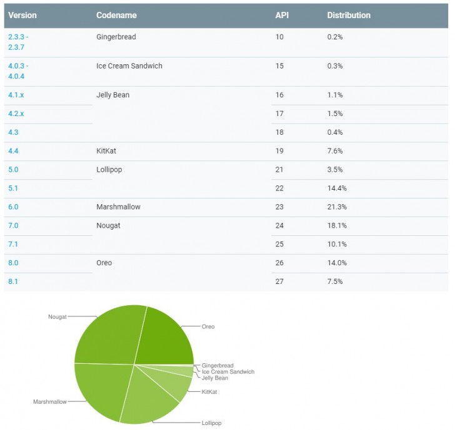455x430 pixels.
Task: Select the API column header
Action: [282, 15]
